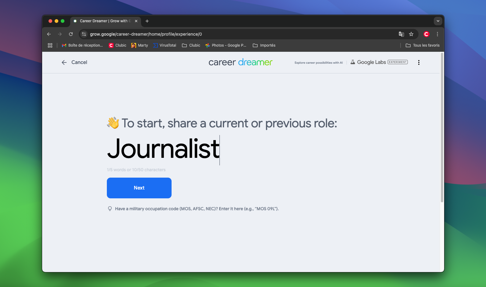This screenshot has height=287, width=486.
Task: Click the address bar URL
Action: click(146, 34)
